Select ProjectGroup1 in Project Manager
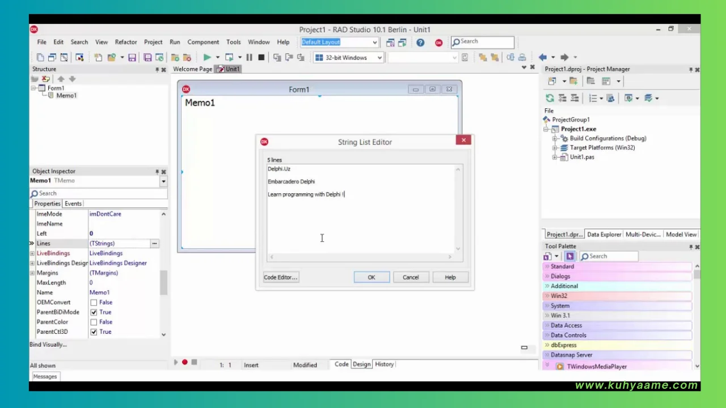The width and height of the screenshot is (726, 408). pos(571,120)
